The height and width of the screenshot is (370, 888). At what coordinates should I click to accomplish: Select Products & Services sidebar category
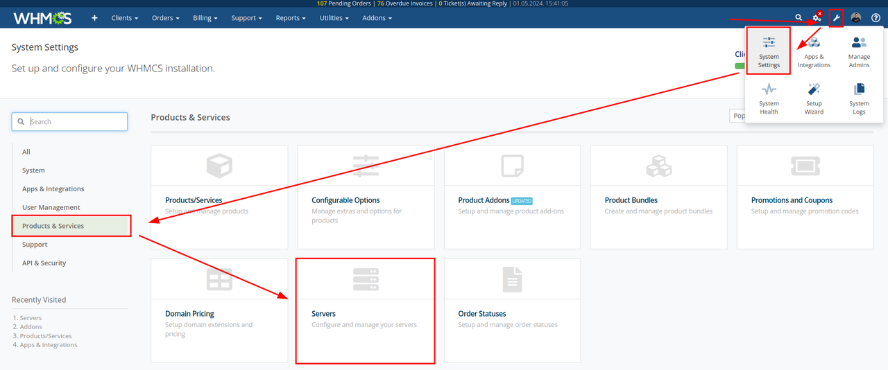(x=71, y=226)
